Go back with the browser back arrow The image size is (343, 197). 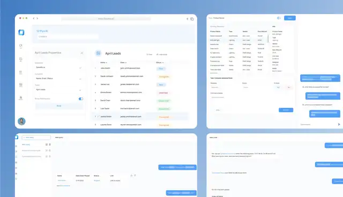pyautogui.click(x=34, y=18)
